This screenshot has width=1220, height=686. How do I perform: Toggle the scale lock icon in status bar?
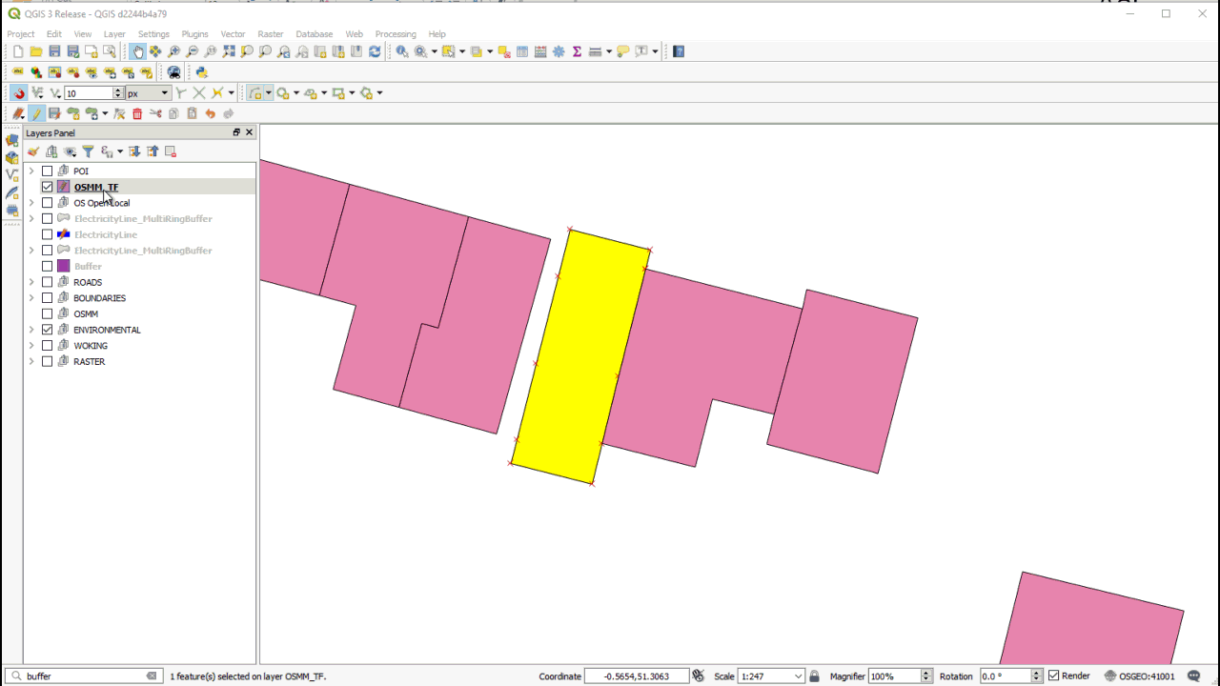(814, 676)
